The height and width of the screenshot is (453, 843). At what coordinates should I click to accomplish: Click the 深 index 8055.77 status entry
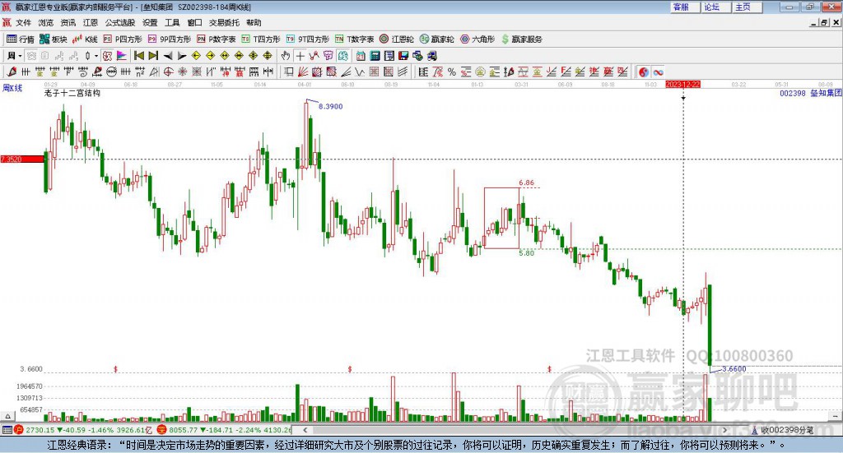pos(226,430)
